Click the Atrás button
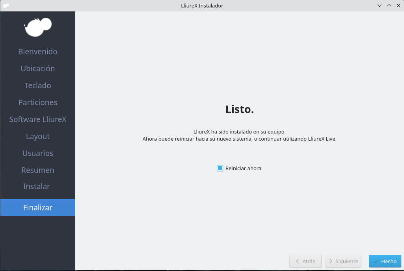404x271 pixels. tap(305, 261)
